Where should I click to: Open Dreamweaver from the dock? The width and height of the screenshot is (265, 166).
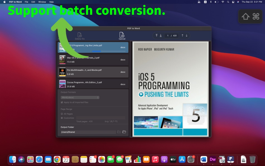tap(213, 159)
